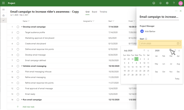Click the project name field in panel

tap(159, 17)
